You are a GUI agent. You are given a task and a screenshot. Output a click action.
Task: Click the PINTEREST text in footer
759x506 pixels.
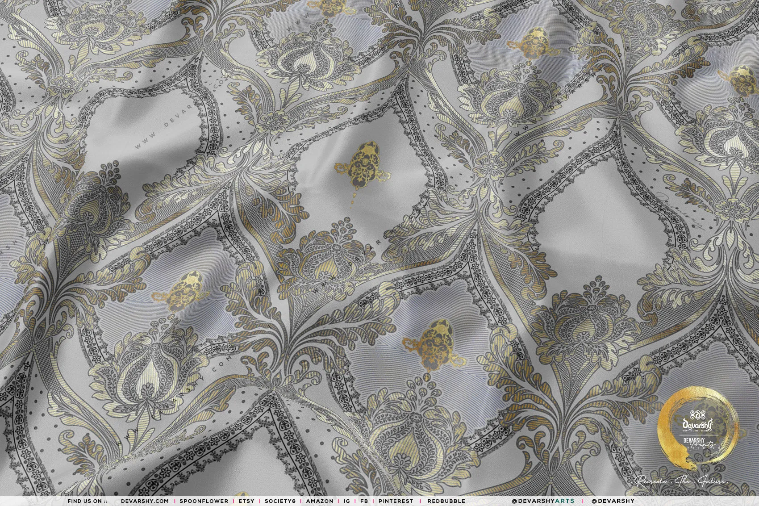point(396,501)
